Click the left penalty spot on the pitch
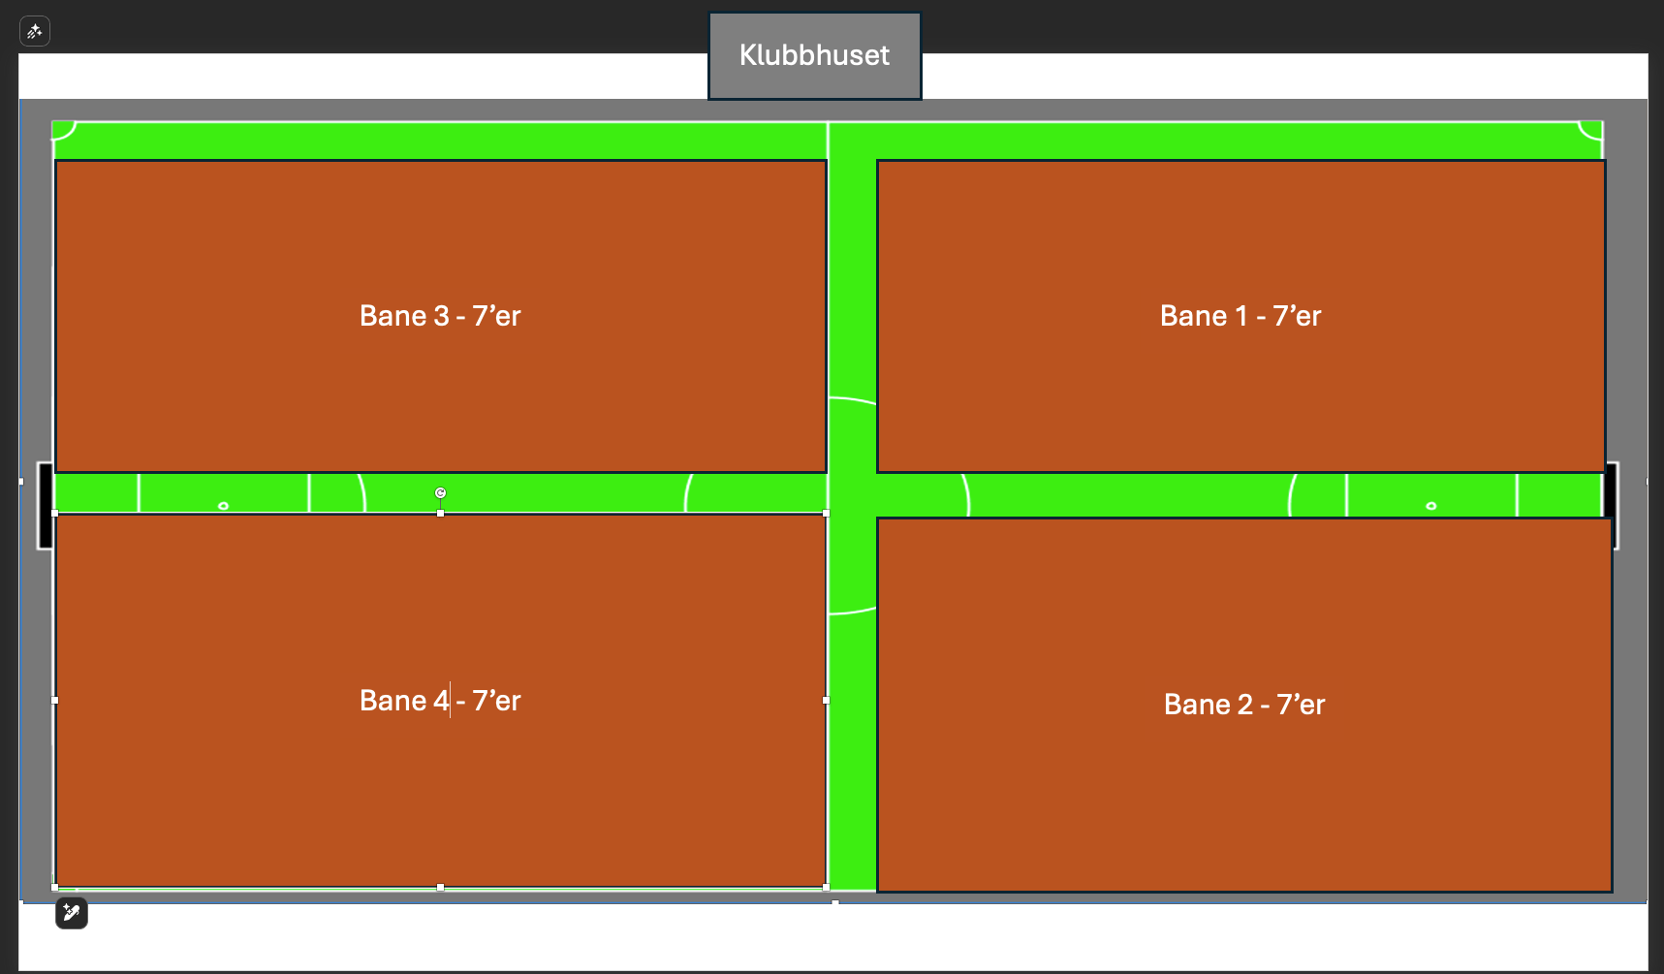The height and width of the screenshot is (974, 1664). (224, 506)
